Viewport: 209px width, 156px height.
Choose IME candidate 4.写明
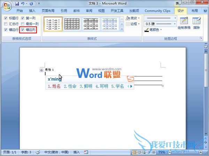pos(102,86)
